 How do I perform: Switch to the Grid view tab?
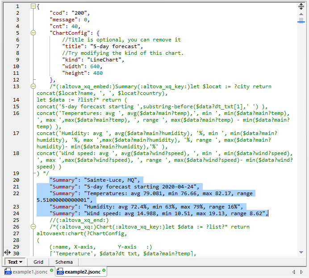38,262
